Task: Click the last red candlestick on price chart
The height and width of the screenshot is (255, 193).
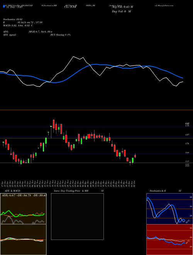Action: (135, 156)
